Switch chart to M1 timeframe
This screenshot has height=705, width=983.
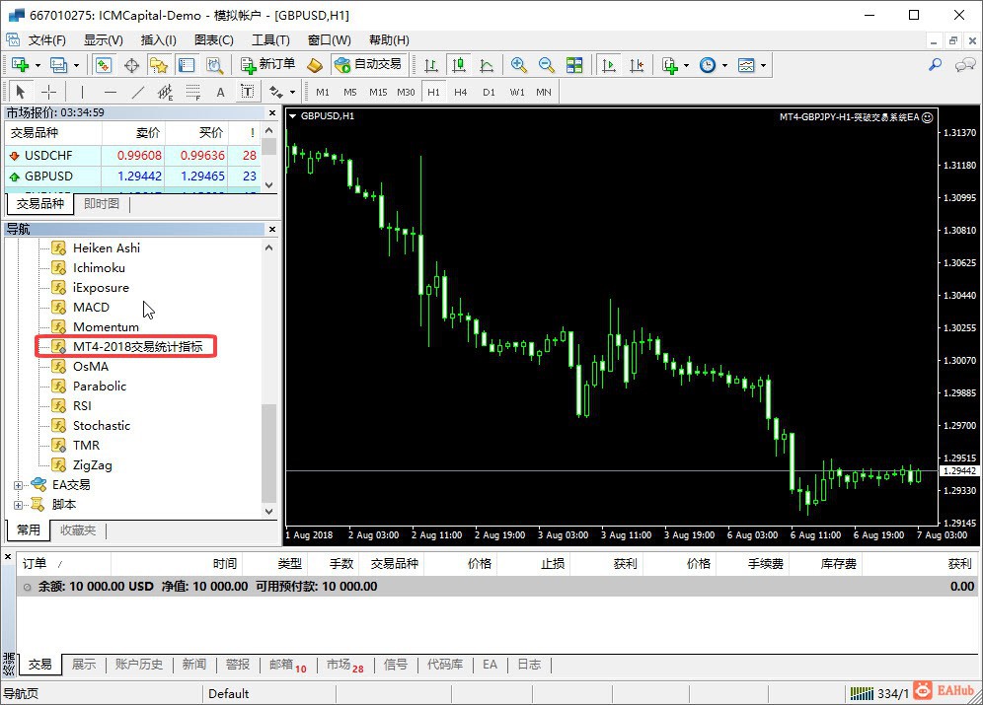click(323, 92)
